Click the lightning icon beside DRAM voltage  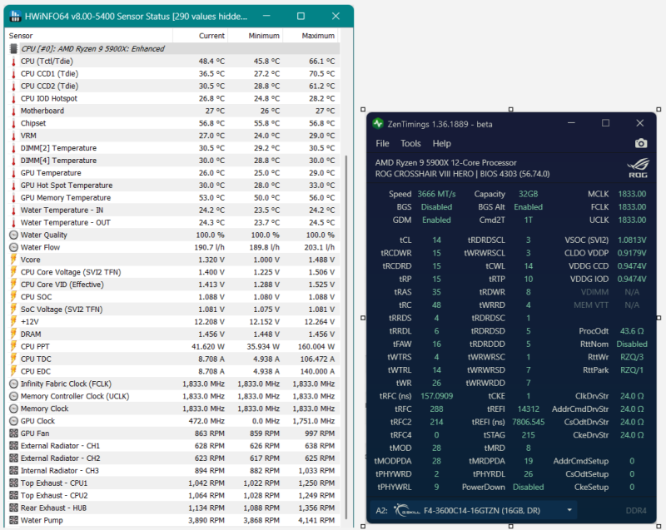(x=13, y=334)
